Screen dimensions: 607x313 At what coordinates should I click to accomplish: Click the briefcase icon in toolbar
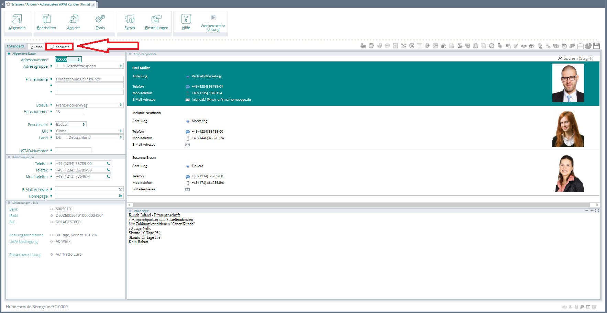(x=581, y=46)
